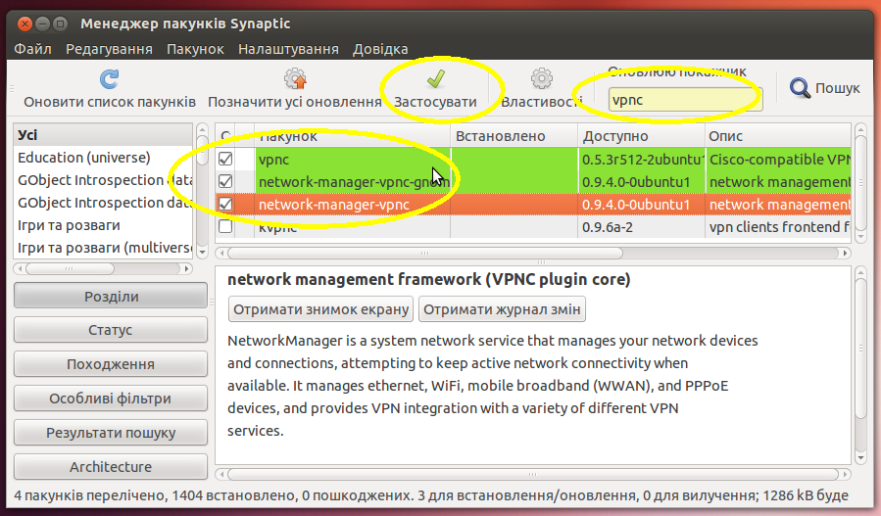
Task: Click the green checkmark Apply icon
Action: click(x=435, y=79)
